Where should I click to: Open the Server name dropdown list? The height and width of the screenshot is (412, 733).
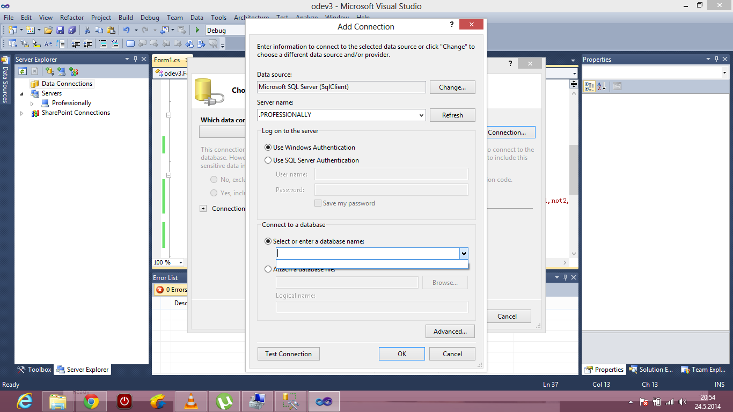pos(421,115)
